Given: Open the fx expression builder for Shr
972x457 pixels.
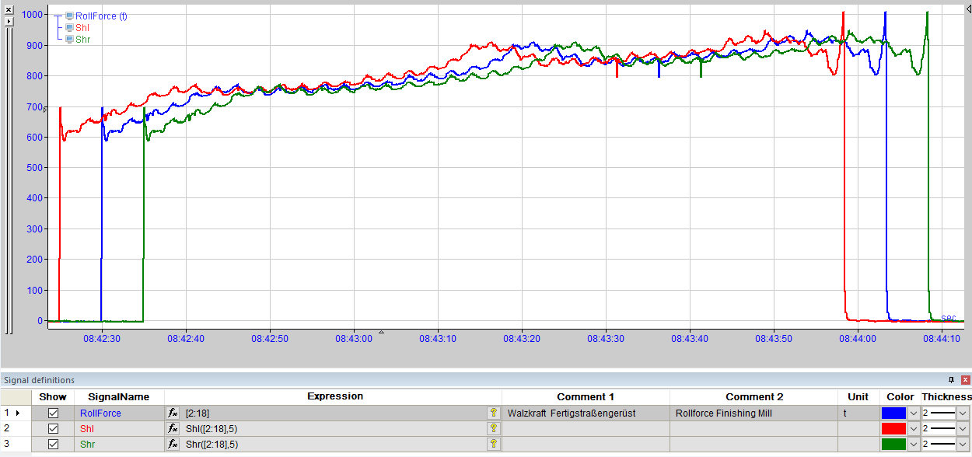Looking at the screenshot, I should (173, 444).
